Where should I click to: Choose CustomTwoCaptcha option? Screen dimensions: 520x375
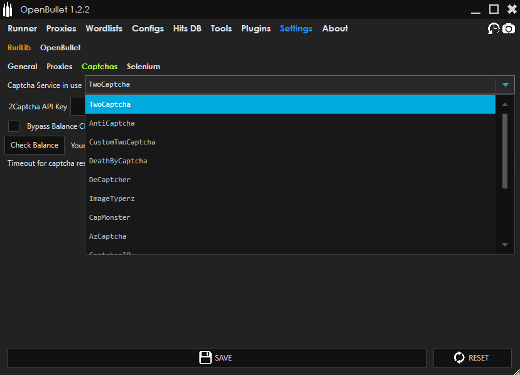pos(290,142)
